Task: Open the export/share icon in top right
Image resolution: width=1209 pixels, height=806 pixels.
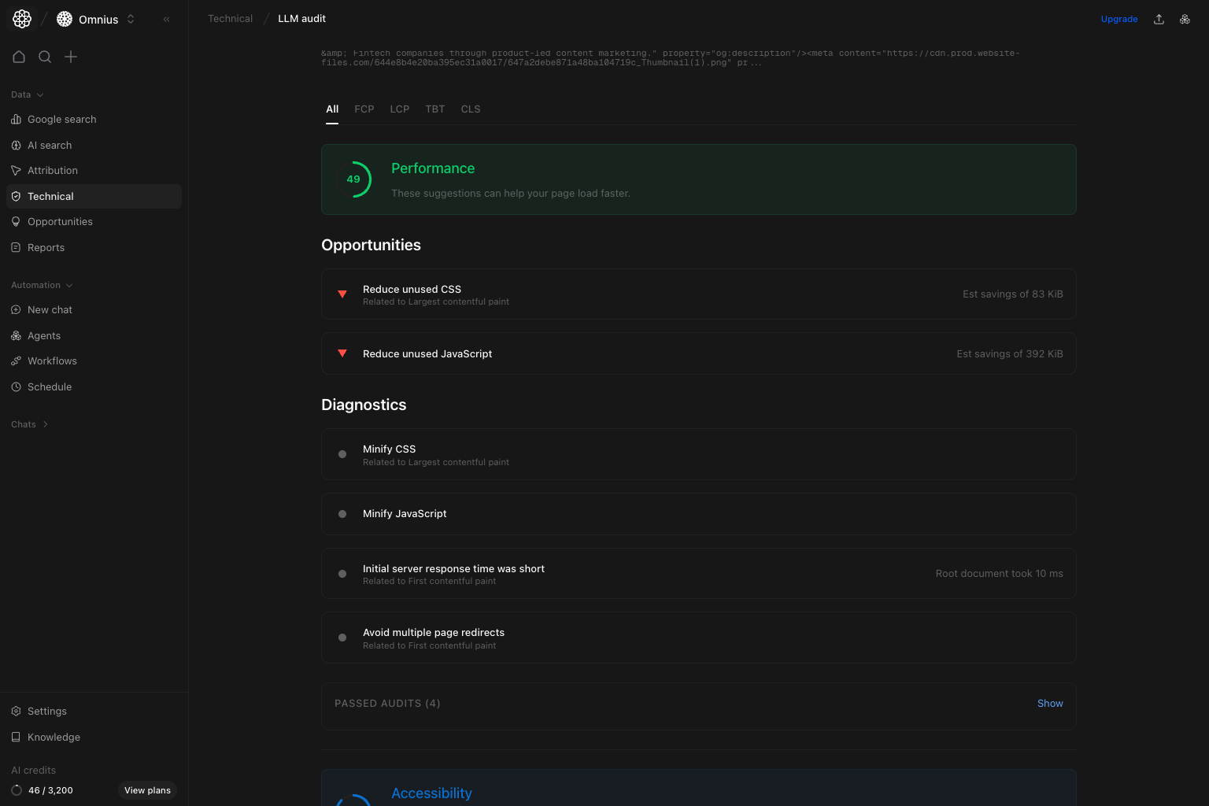Action: [1159, 19]
